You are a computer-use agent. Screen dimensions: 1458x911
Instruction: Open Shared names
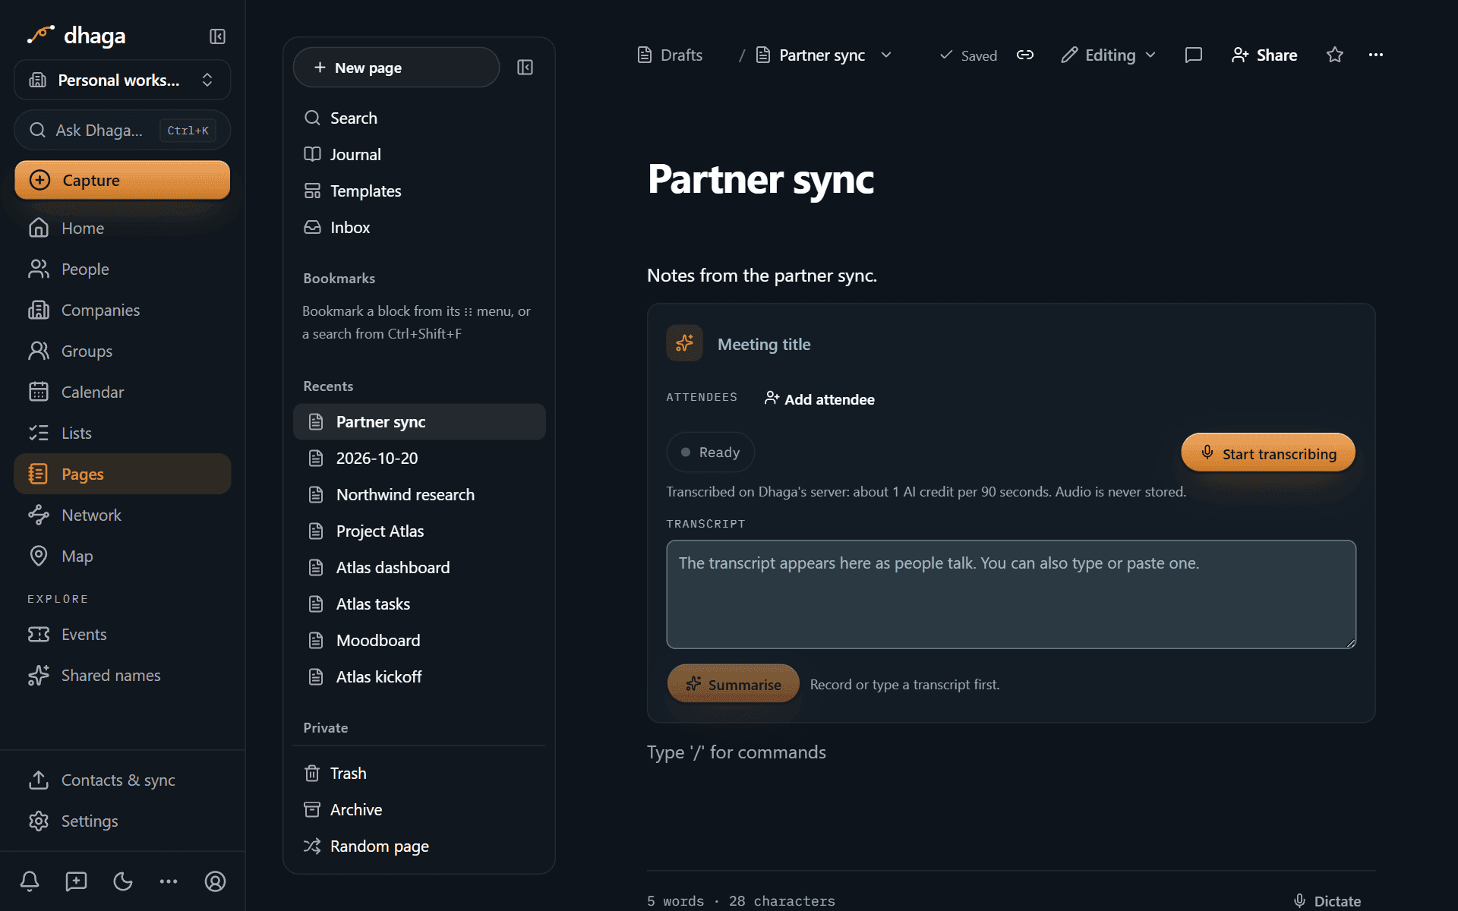pos(122,675)
